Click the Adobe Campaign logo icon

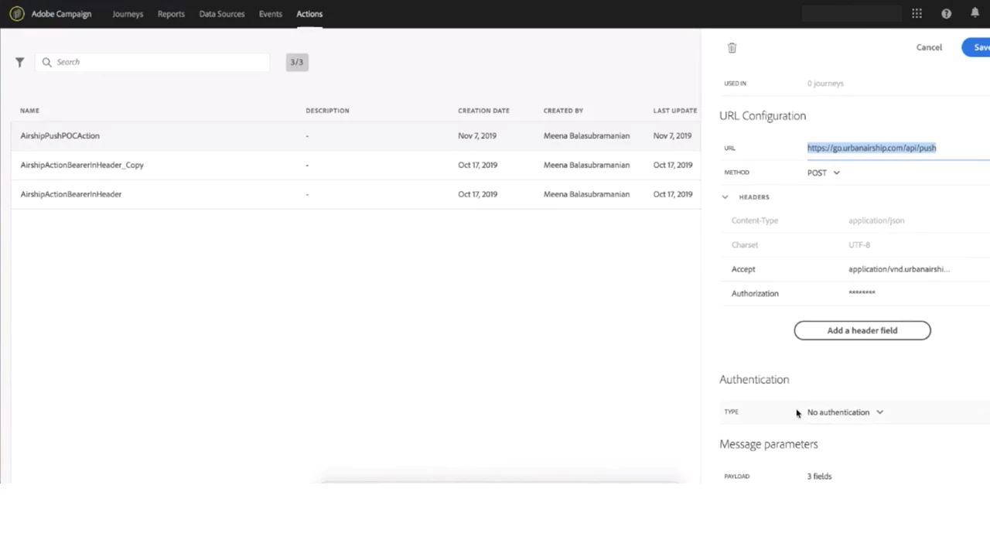(16, 14)
